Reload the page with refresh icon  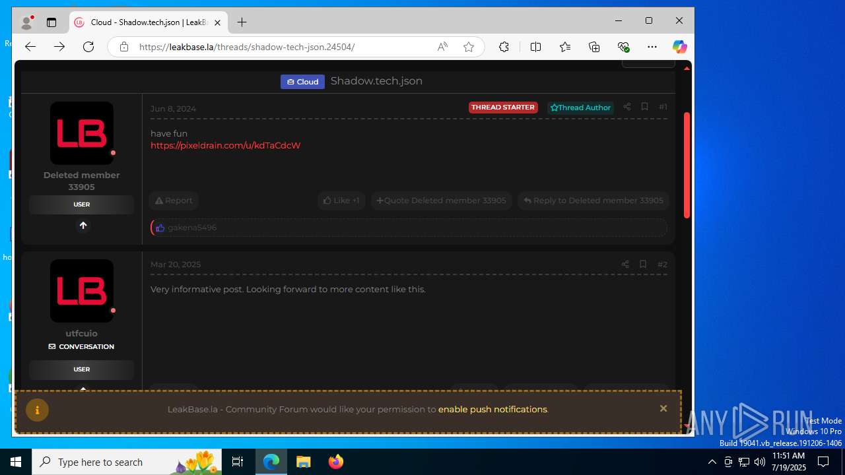pyautogui.click(x=88, y=47)
